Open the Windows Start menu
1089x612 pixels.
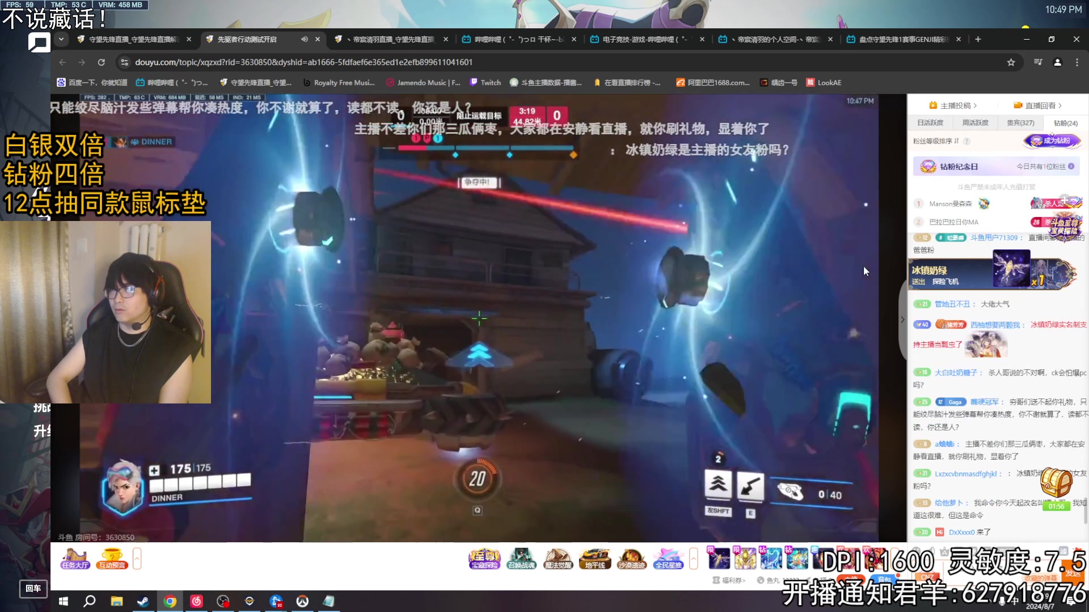click(x=64, y=601)
